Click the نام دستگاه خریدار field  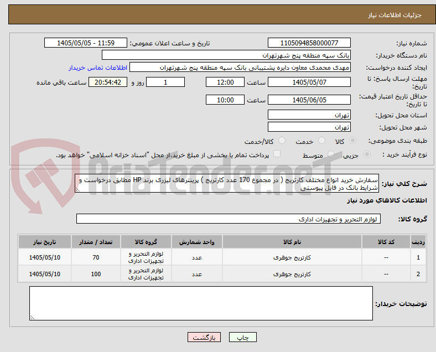pos(226,55)
